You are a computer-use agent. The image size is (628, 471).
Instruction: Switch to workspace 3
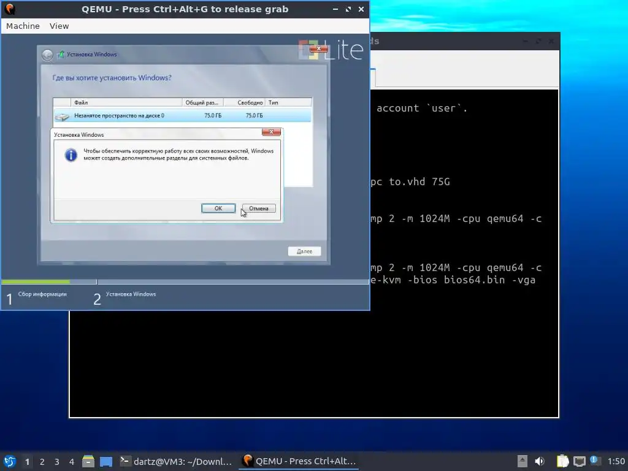pyautogui.click(x=57, y=462)
